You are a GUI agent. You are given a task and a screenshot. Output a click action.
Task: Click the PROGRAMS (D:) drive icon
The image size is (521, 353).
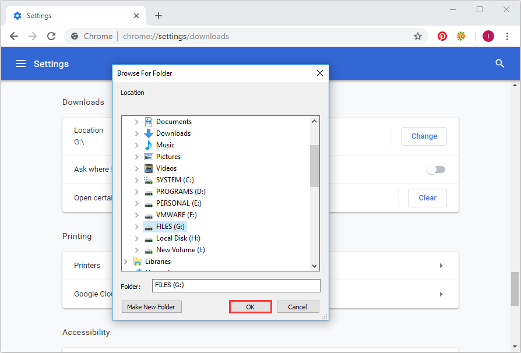149,192
